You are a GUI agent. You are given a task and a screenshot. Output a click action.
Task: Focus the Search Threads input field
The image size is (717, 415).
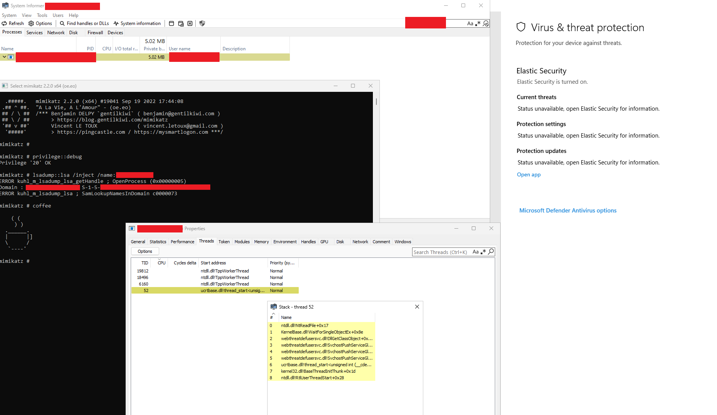441,252
